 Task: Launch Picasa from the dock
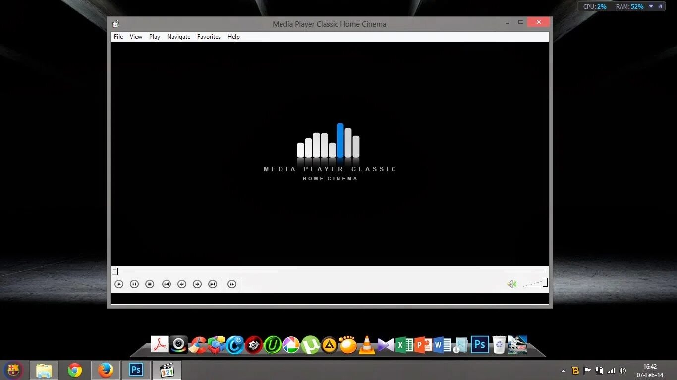pyautogui.click(x=291, y=345)
